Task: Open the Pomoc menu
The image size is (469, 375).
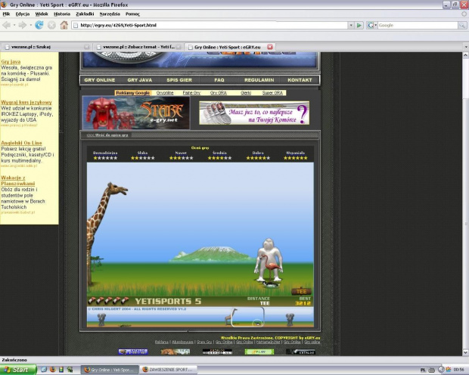Action: pos(132,14)
